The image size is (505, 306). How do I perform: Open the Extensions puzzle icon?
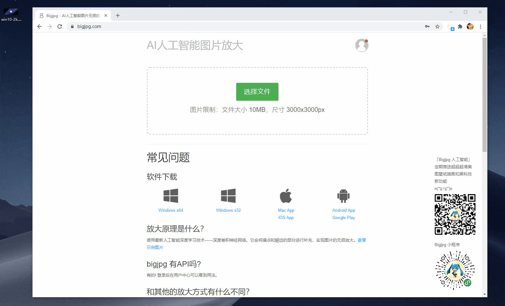click(x=460, y=26)
